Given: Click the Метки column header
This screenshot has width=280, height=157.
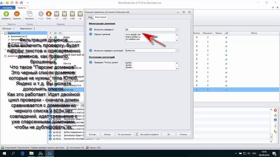Looking at the screenshot, I should pyautogui.click(x=254, y=33).
